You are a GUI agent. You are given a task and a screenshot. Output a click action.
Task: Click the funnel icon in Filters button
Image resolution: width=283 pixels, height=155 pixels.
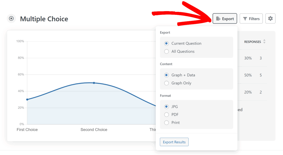click(245, 19)
